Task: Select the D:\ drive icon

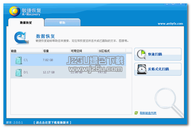Action: [19, 73]
